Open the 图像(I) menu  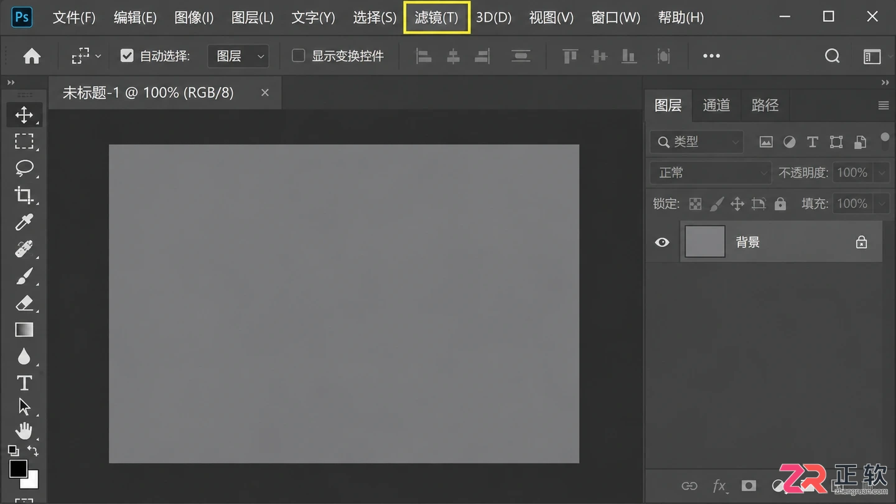pos(194,17)
